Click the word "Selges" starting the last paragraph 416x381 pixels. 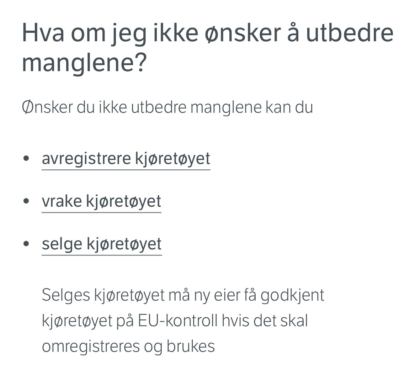pyautogui.click(x=66, y=295)
